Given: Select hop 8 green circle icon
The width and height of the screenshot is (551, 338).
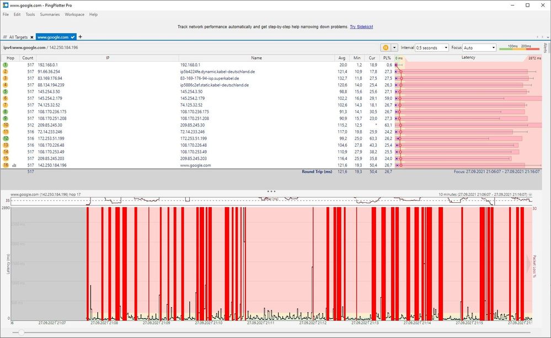Looking at the screenshot, I should pyautogui.click(x=6, y=112).
